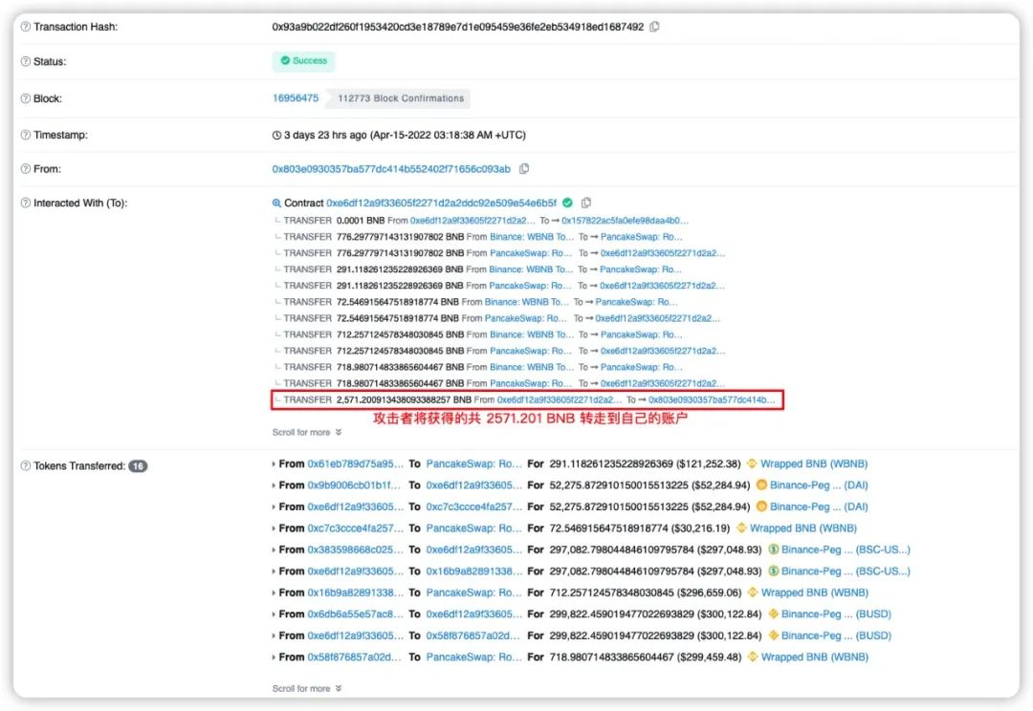This screenshot has width=1033, height=711.
Task: Click help icon beside Timestamp
Action: [x=26, y=135]
